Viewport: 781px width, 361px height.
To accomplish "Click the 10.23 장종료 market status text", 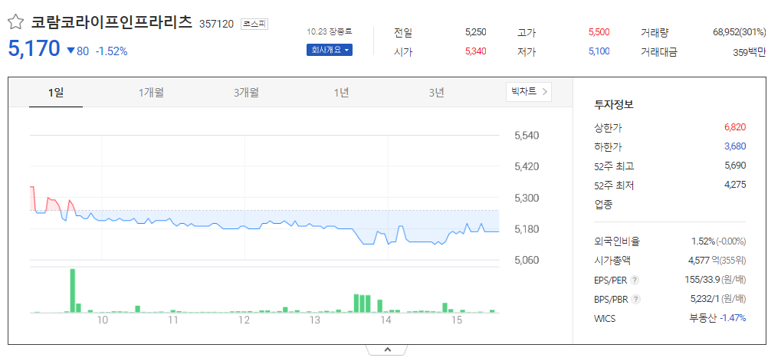I will [x=330, y=31].
